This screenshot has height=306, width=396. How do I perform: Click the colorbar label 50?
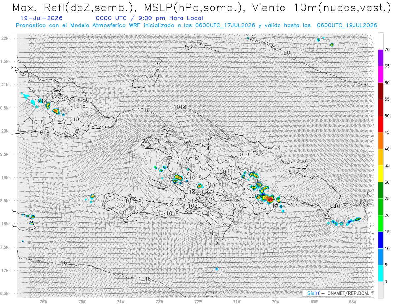coord(387,116)
